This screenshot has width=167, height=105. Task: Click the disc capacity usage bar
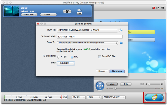(36, 97)
